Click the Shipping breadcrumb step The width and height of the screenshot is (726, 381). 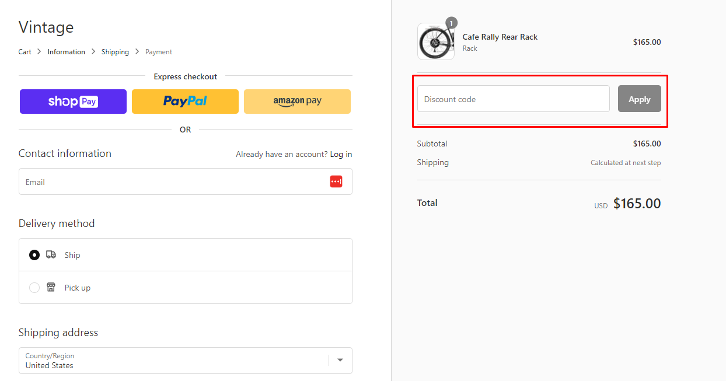tap(115, 52)
